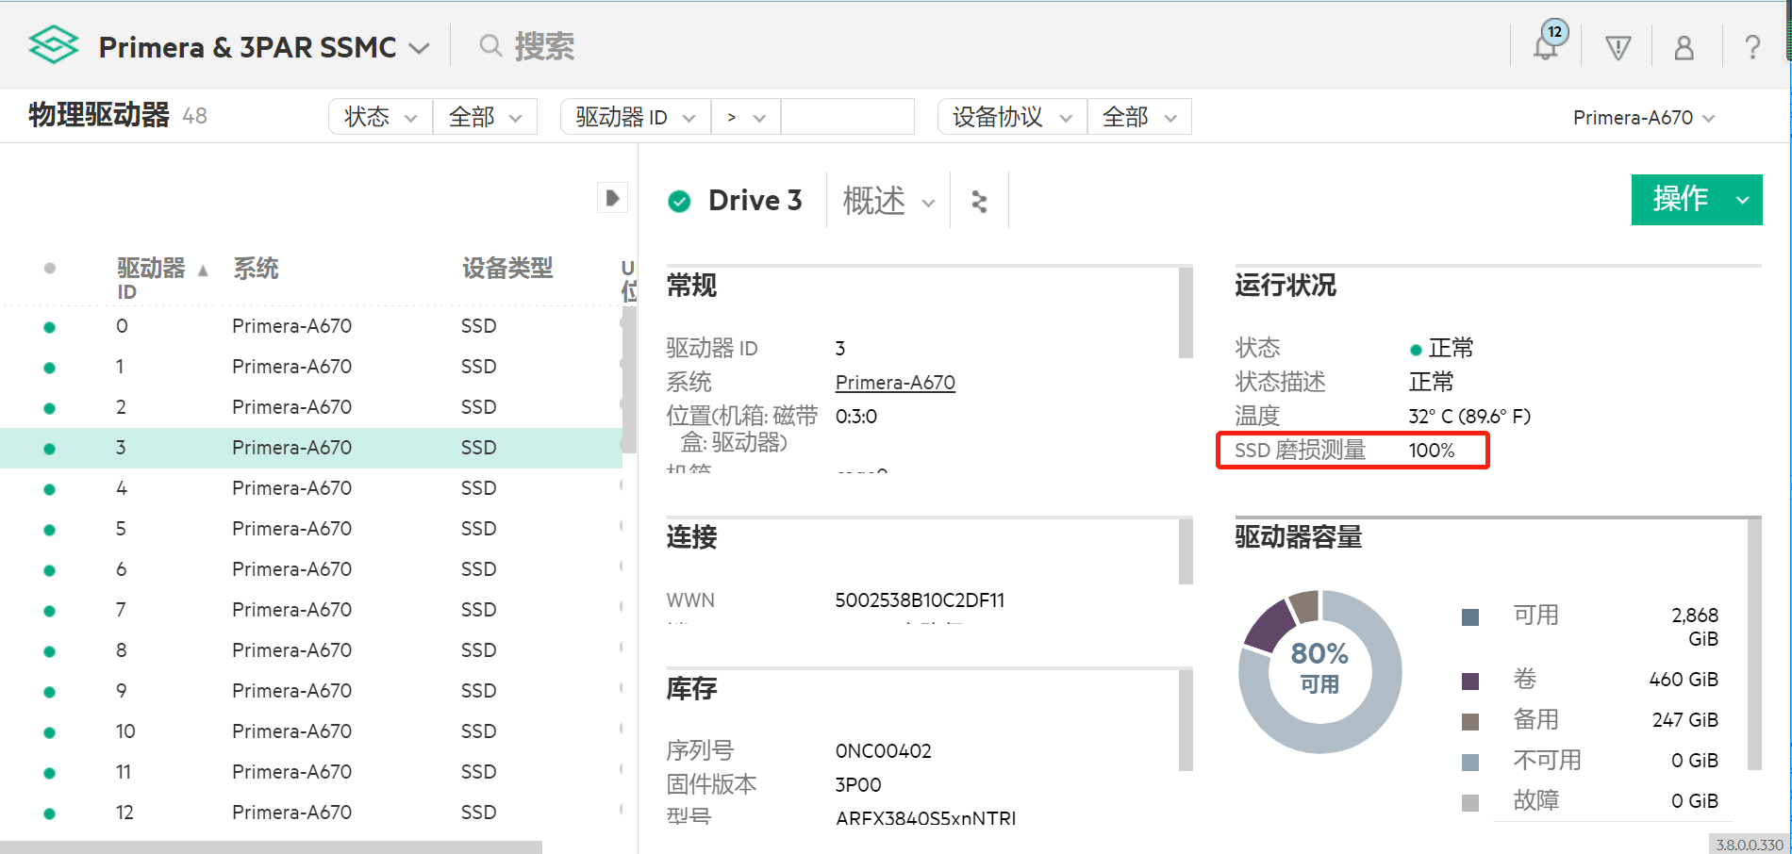Viewport: 1792px width, 854px height.
Task: Open the Primera-A670 system selector
Action: tap(1643, 118)
